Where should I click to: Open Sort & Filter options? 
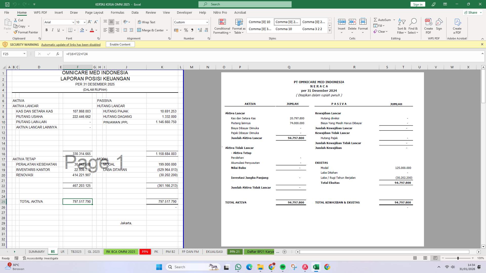click(x=402, y=26)
